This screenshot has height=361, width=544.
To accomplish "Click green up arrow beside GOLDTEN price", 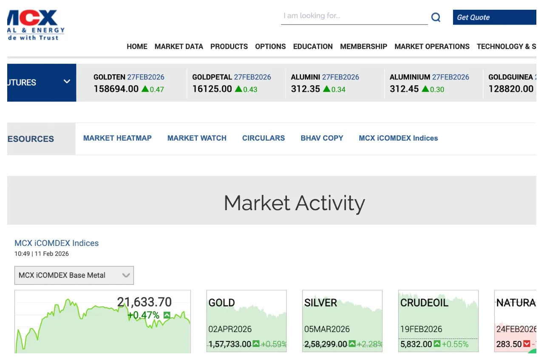I will click(145, 89).
